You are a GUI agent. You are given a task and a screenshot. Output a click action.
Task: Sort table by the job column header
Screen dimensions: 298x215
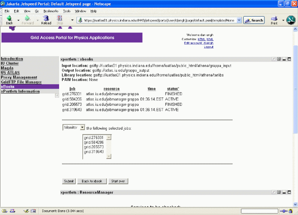point(73,89)
